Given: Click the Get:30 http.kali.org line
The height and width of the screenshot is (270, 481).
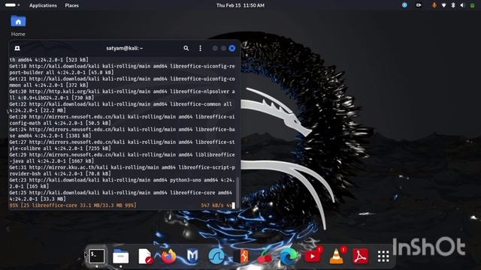Looking at the screenshot, I should (x=122, y=94).
